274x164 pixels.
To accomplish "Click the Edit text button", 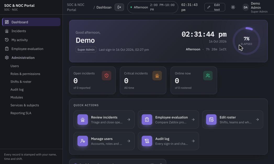I will point(215,7).
